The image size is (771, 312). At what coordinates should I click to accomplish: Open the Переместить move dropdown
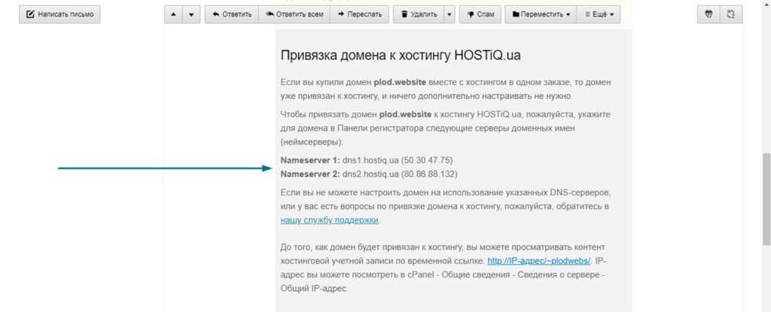point(541,14)
